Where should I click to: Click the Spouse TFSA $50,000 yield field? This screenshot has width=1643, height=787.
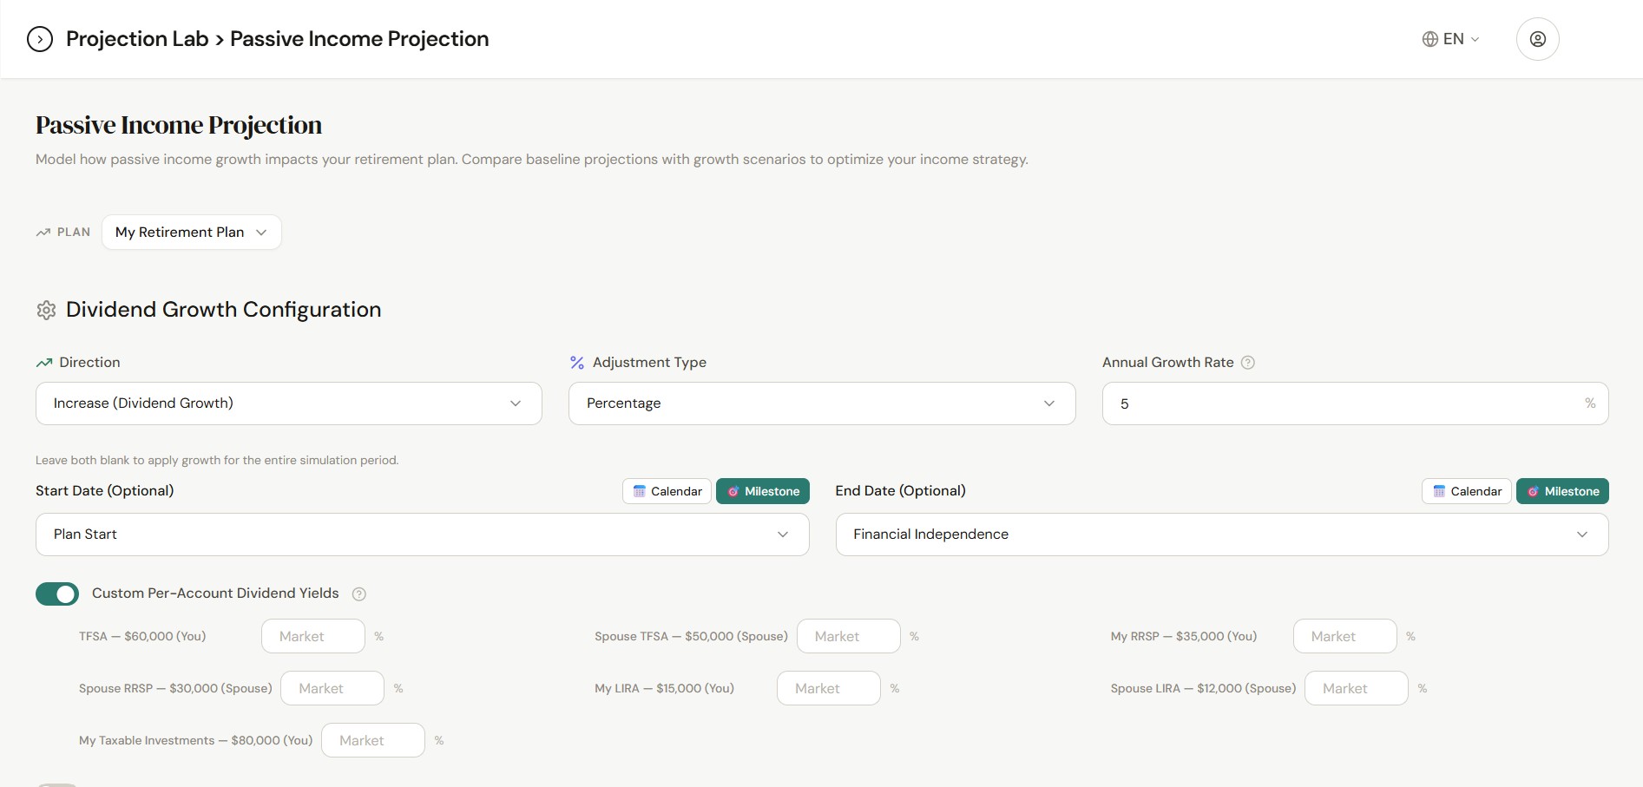[x=849, y=636]
